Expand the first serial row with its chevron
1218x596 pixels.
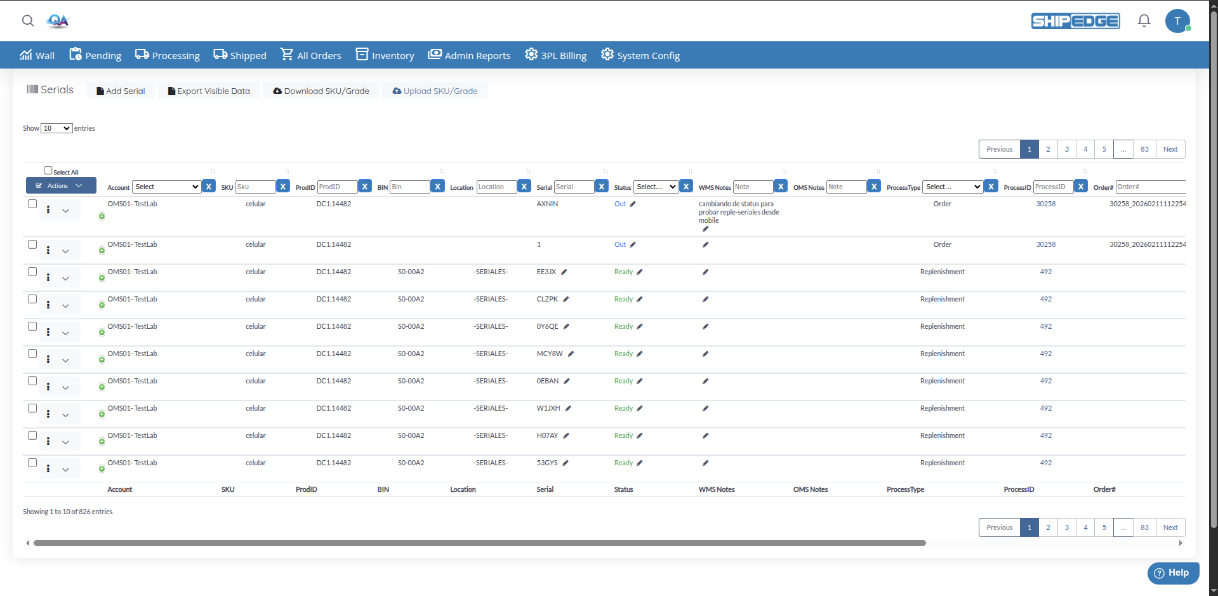pos(66,209)
